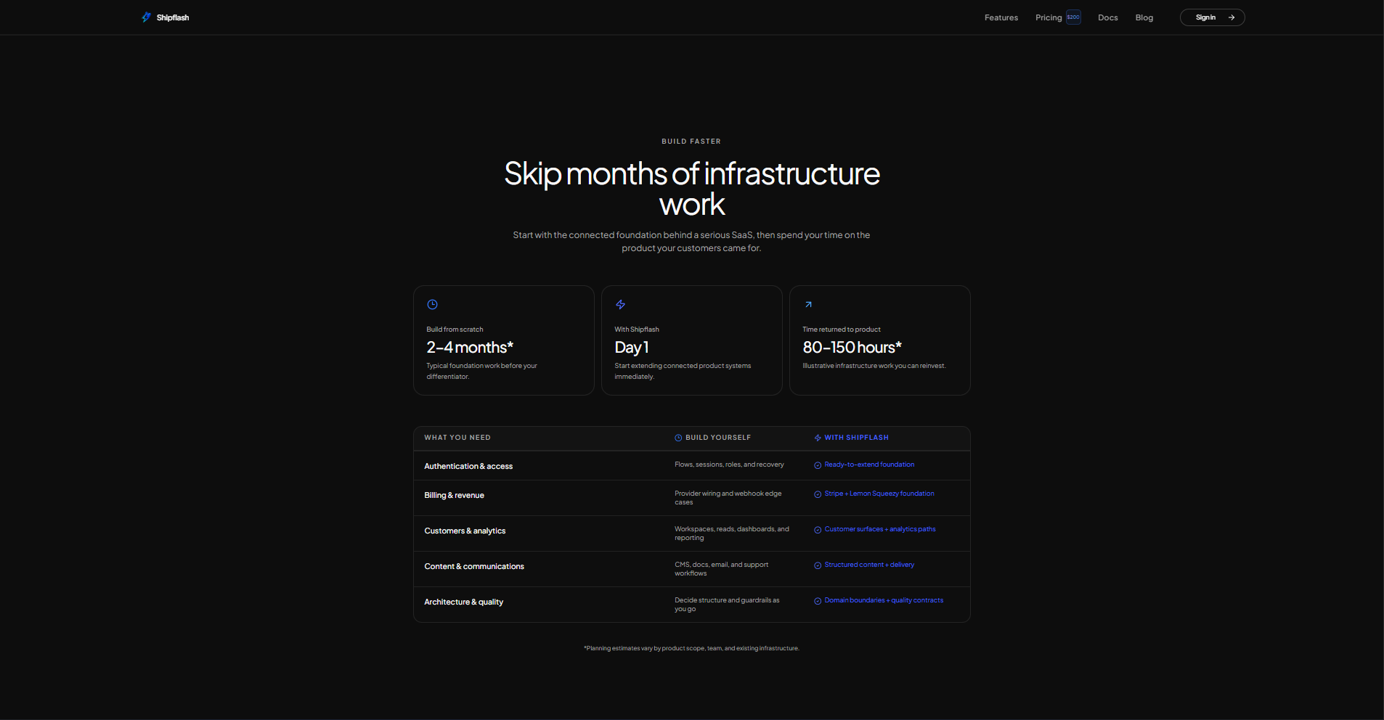Click the 'Skip months of infrastructure work' heading
Screen dimensions: 1384x720
(692, 189)
